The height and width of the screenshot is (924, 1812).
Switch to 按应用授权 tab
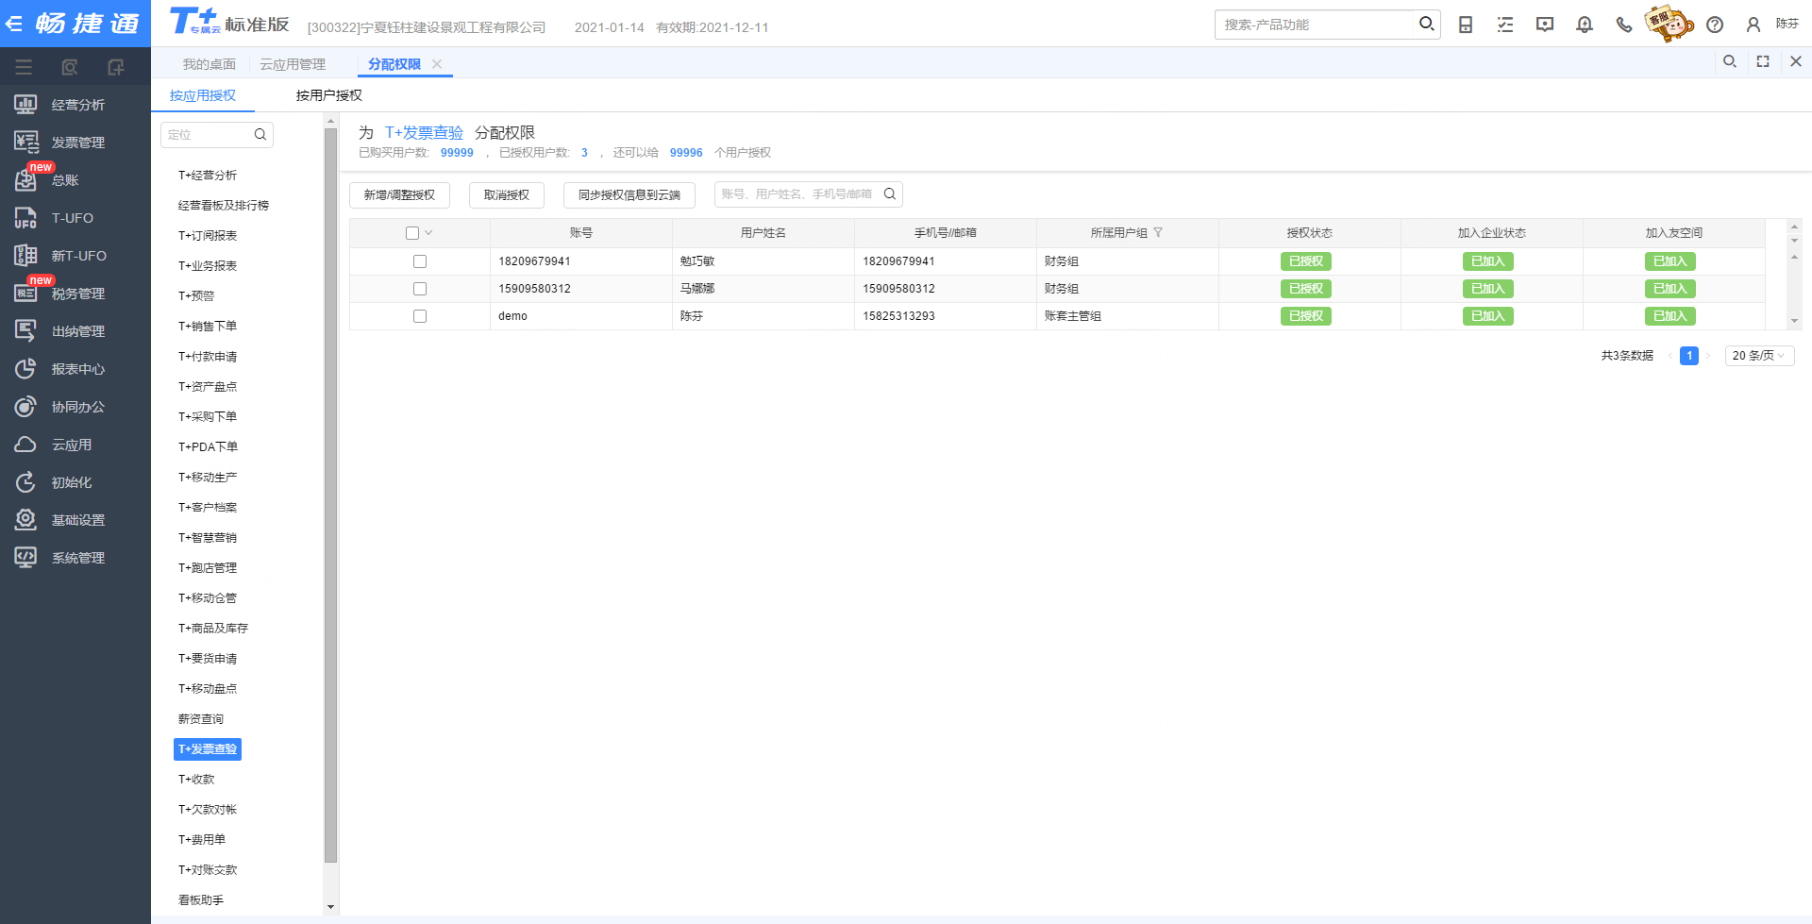[203, 95]
